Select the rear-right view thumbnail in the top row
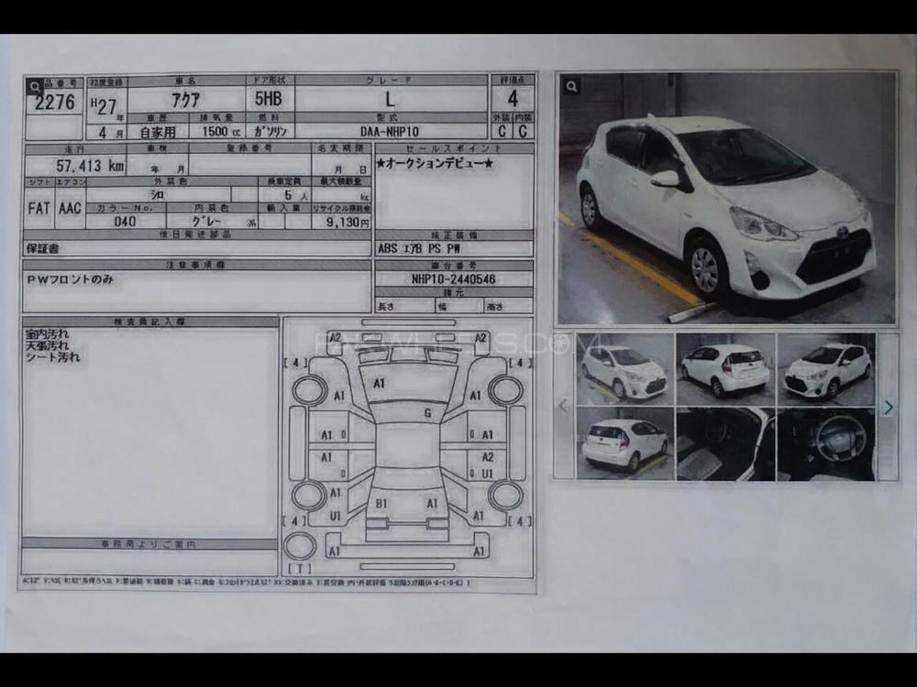 pyautogui.click(x=725, y=369)
